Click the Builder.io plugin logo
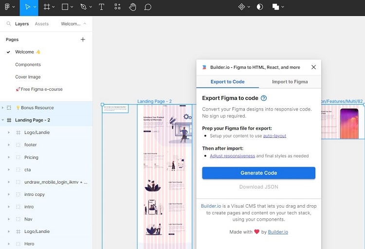The height and width of the screenshot is (249, 365). tap(204, 67)
